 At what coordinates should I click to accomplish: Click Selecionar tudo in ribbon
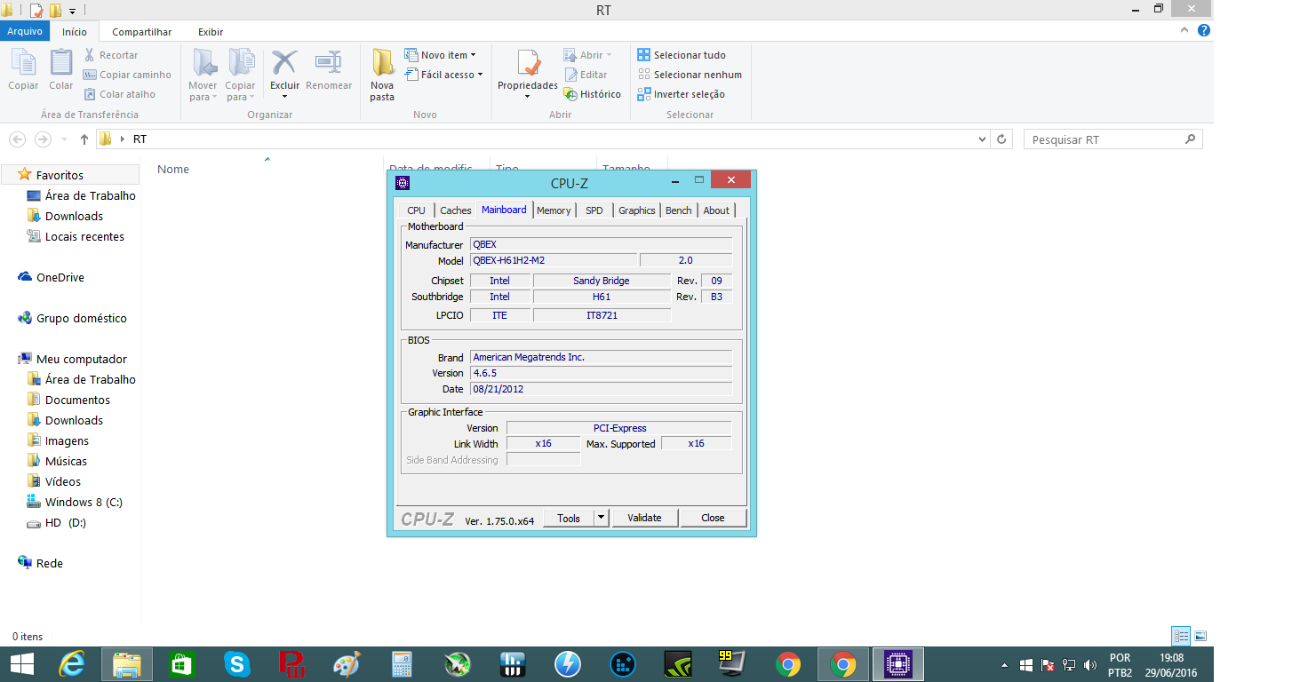pos(682,55)
